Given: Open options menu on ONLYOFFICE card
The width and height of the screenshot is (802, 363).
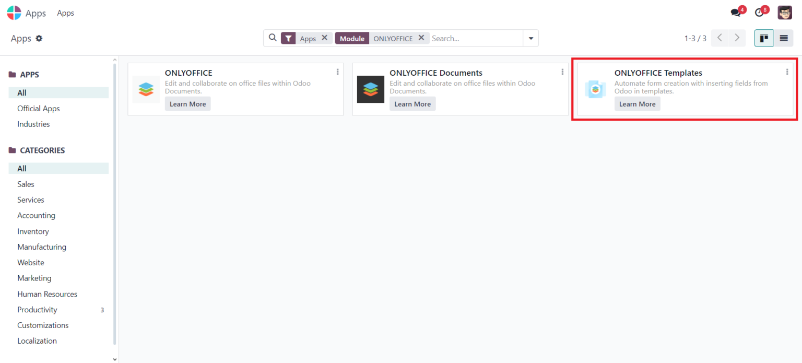Looking at the screenshot, I should [337, 72].
